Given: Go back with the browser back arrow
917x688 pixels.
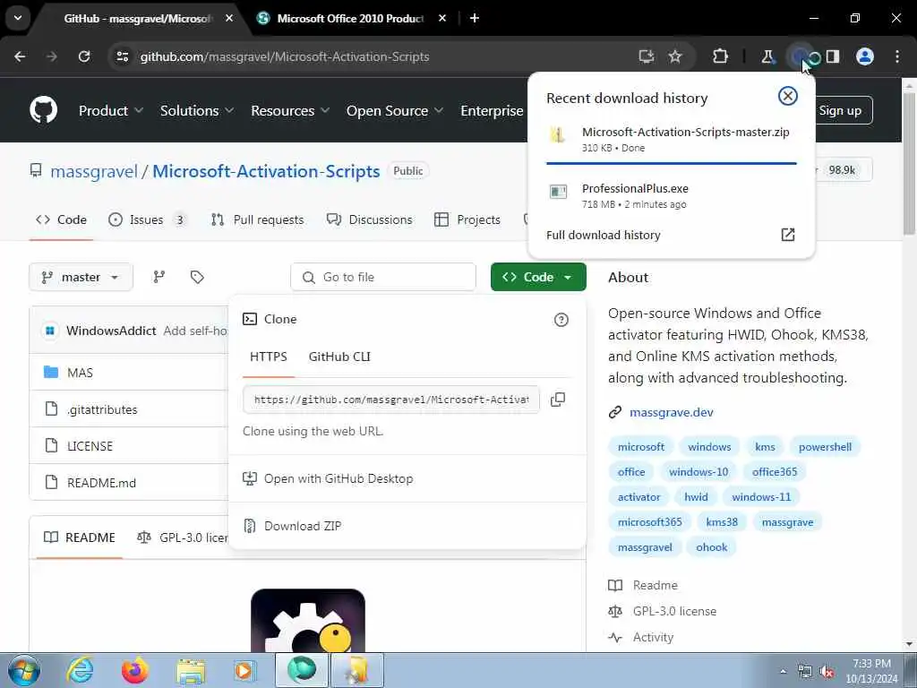Looking at the screenshot, I should pyautogui.click(x=20, y=56).
